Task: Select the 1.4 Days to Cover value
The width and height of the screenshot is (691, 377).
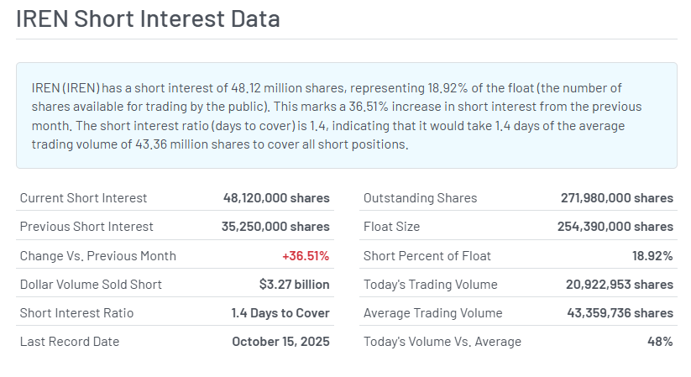Action: (280, 312)
